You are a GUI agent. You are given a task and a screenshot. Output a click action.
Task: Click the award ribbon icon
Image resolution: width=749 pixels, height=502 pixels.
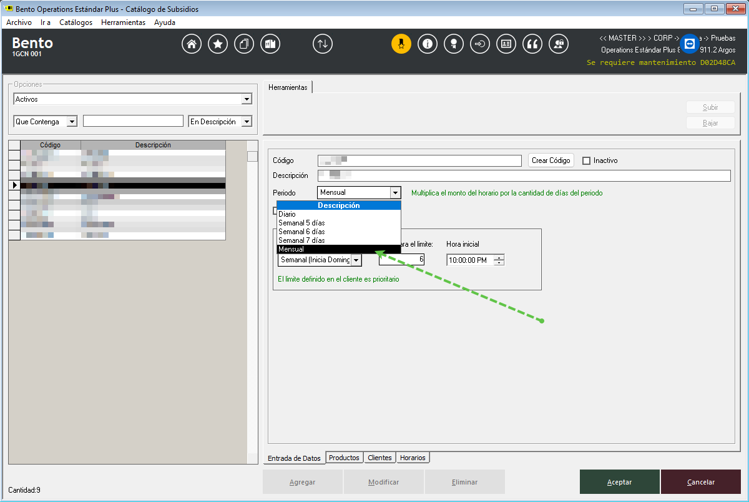(x=454, y=44)
